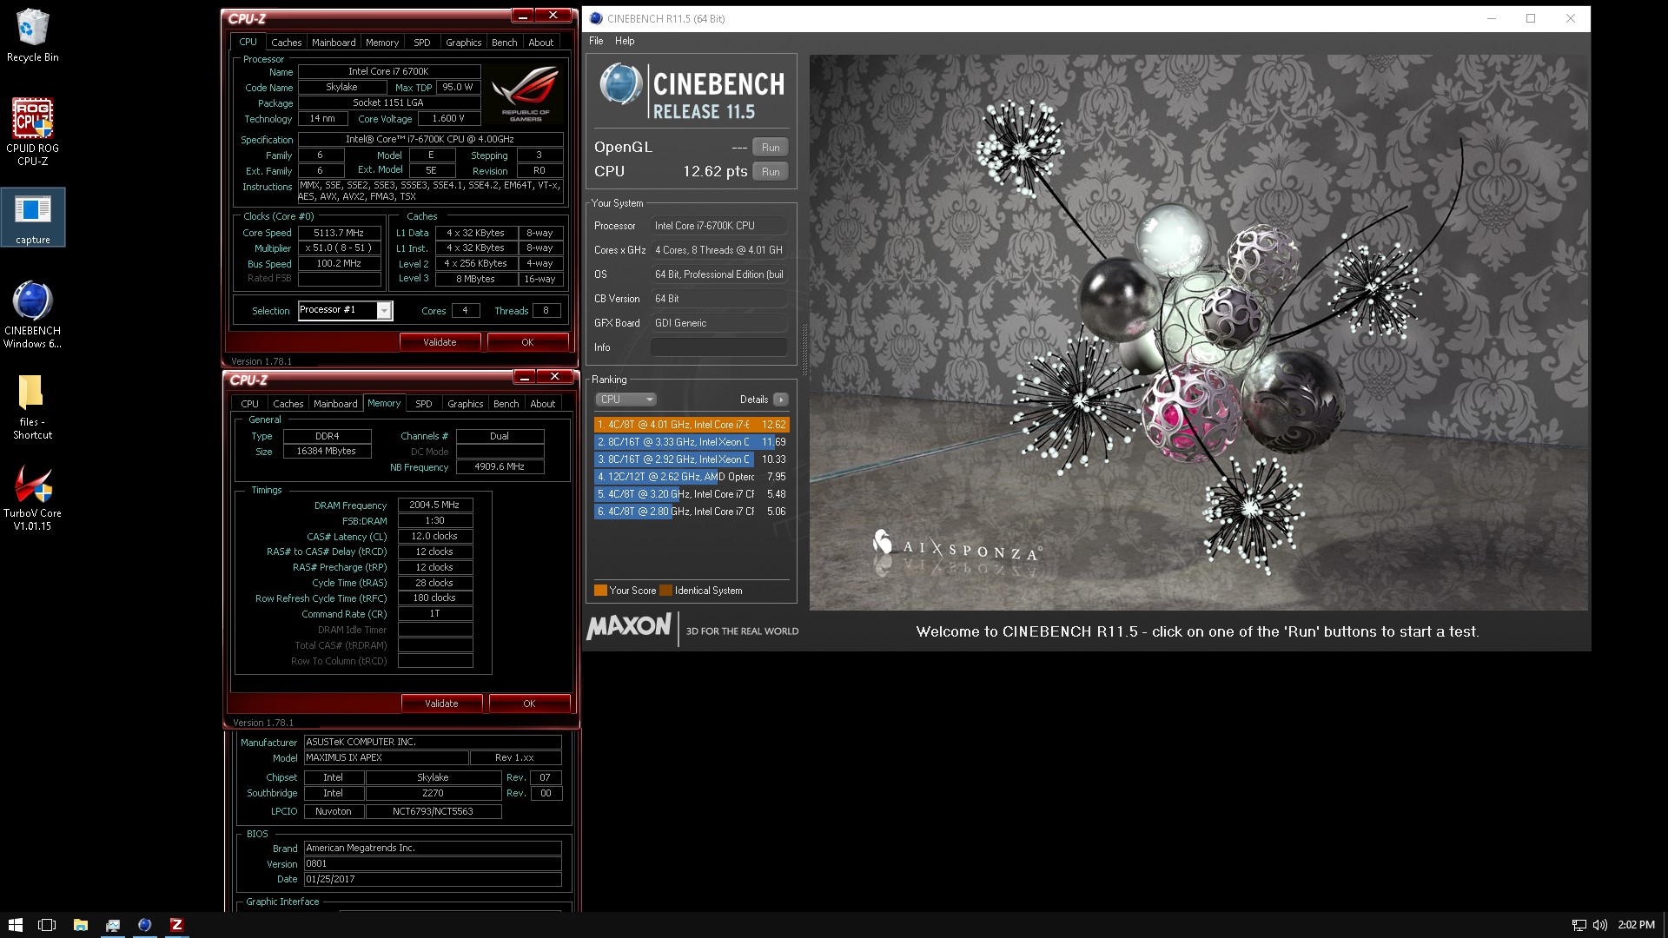Open the Windows Start button

point(16,925)
